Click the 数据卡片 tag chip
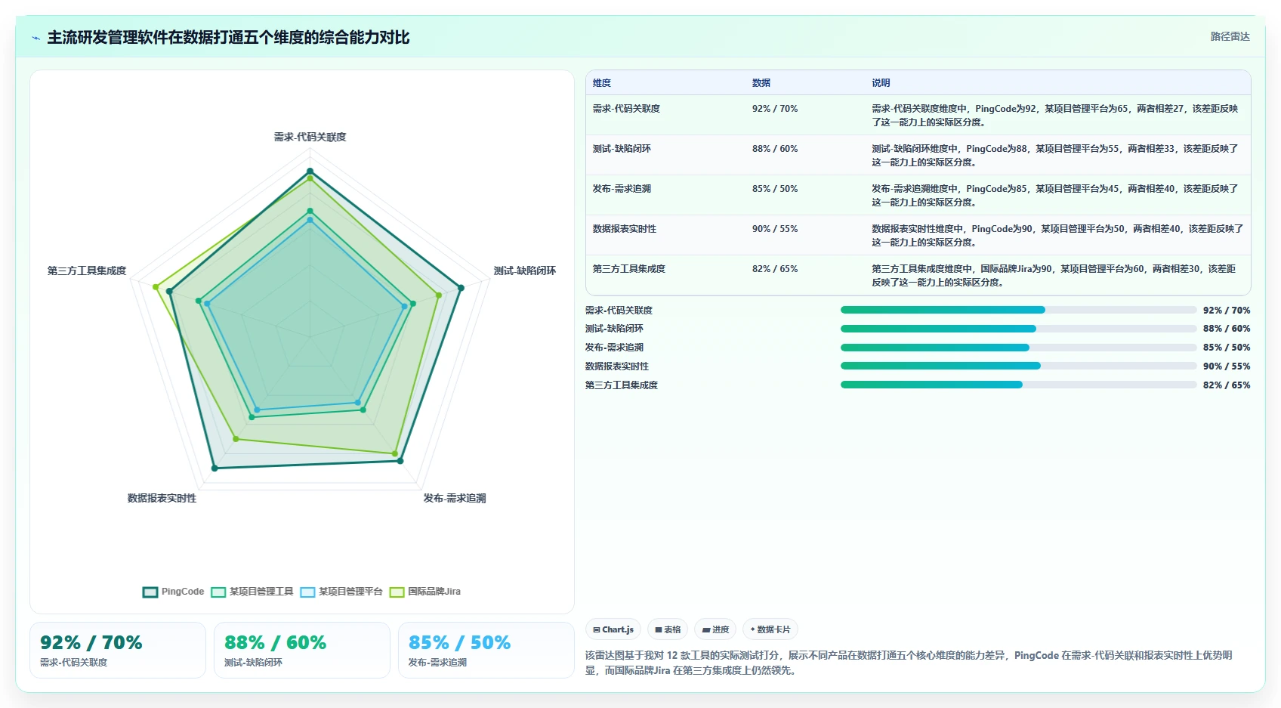The width and height of the screenshot is (1281, 708). click(770, 629)
